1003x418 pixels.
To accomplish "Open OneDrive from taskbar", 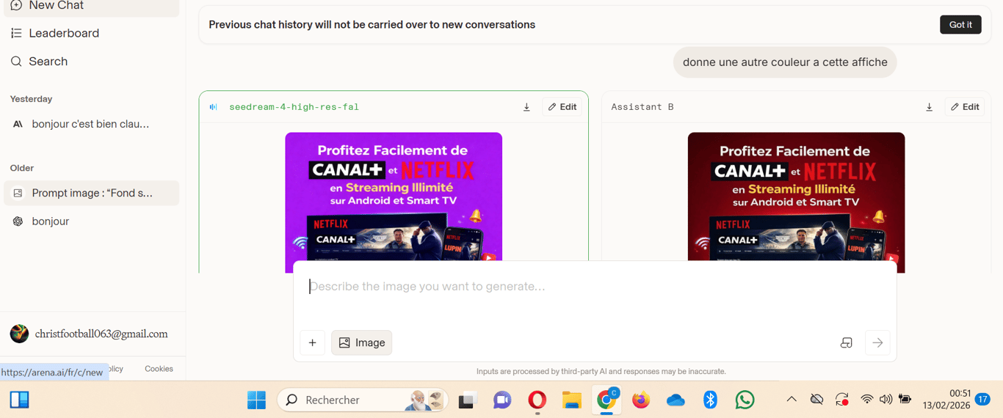I will click(676, 400).
